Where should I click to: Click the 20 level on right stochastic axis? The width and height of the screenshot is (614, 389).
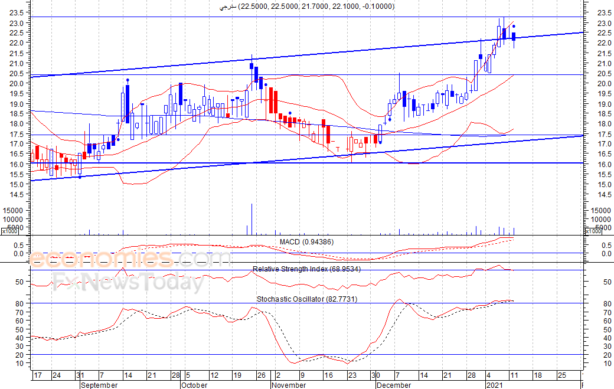pos(608,355)
